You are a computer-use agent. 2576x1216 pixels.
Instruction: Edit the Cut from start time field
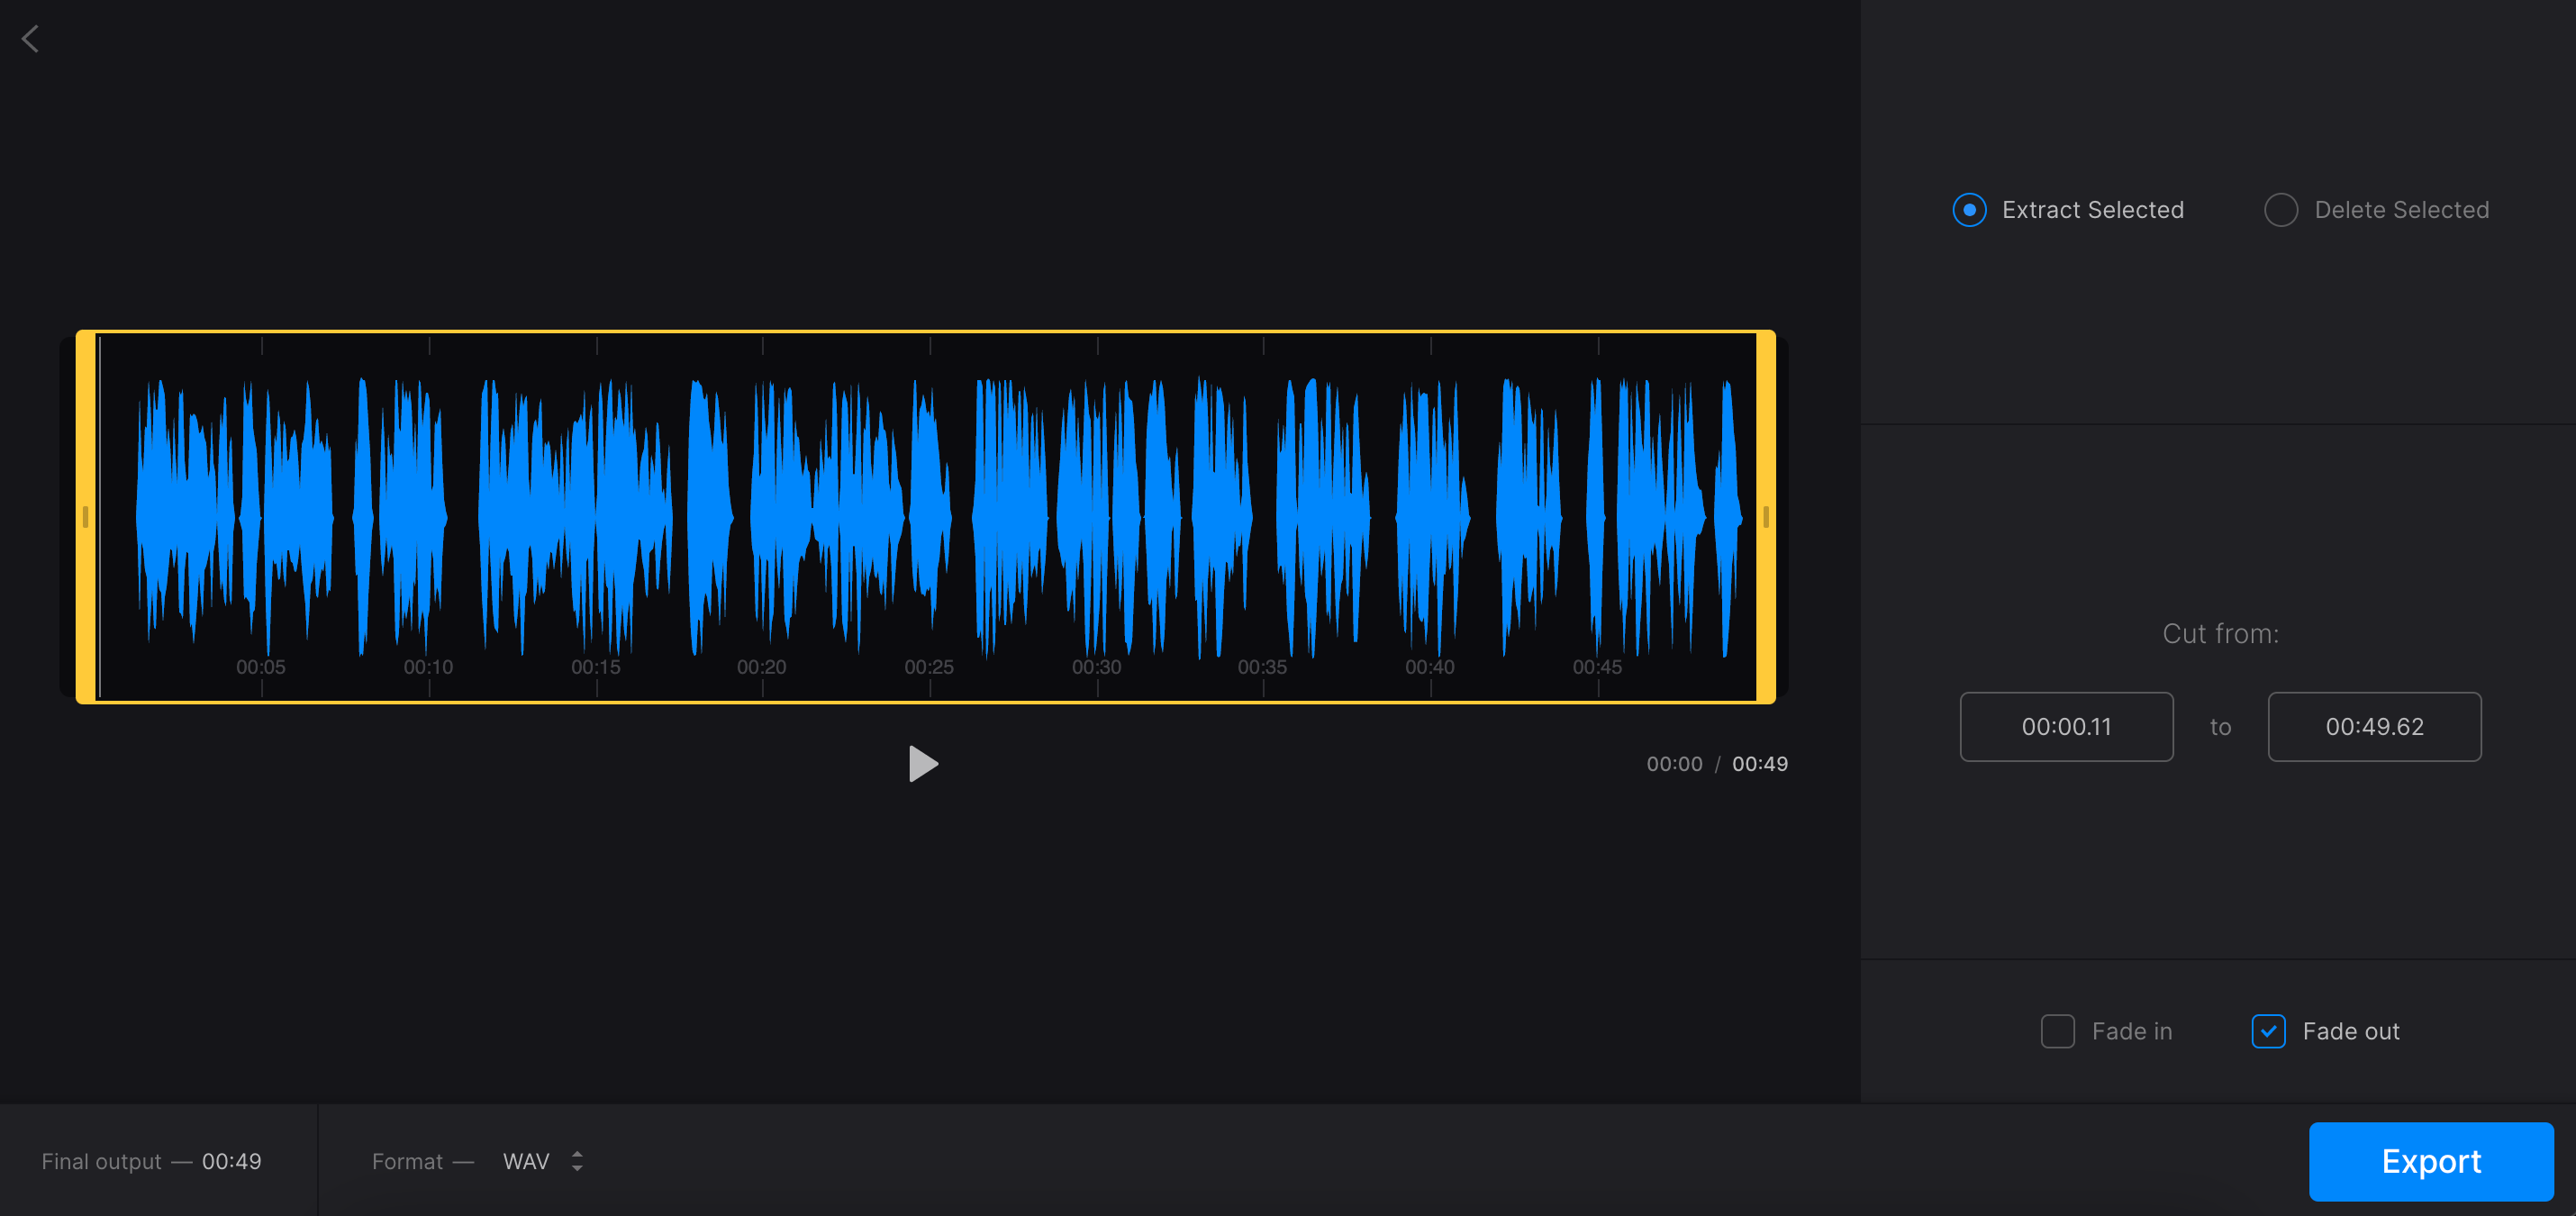[2067, 725]
